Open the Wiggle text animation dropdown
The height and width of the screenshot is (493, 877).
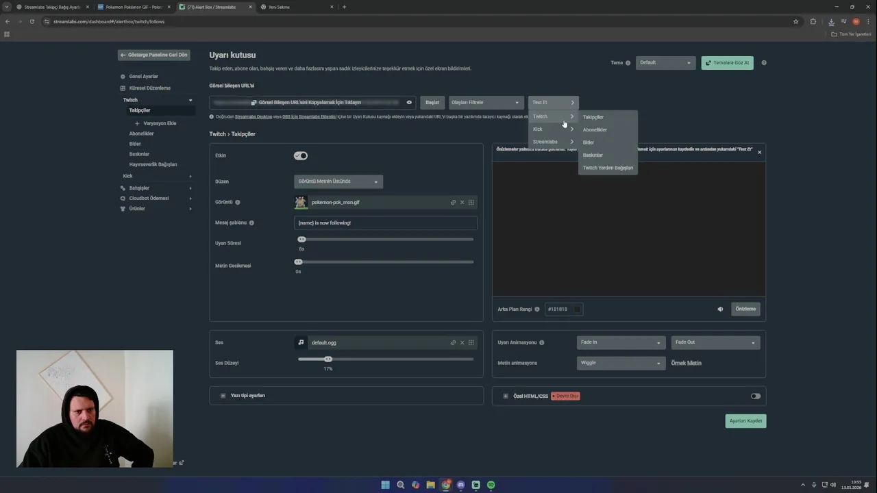point(621,363)
